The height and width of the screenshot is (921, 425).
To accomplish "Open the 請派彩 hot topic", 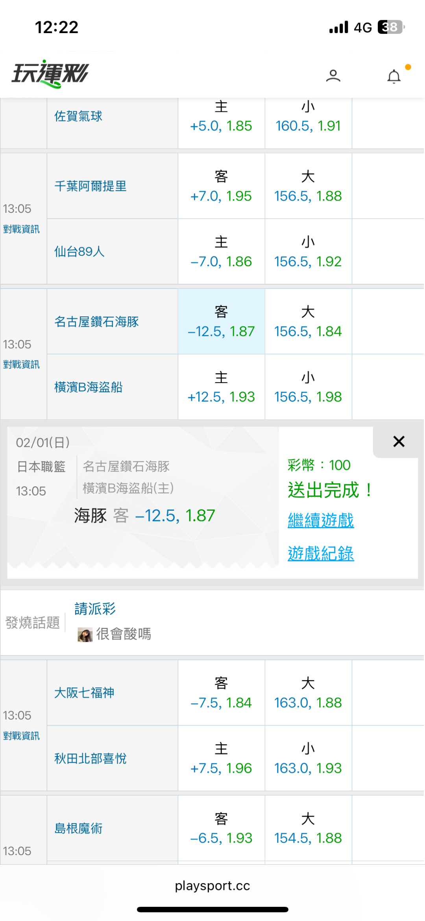I will [95, 609].
